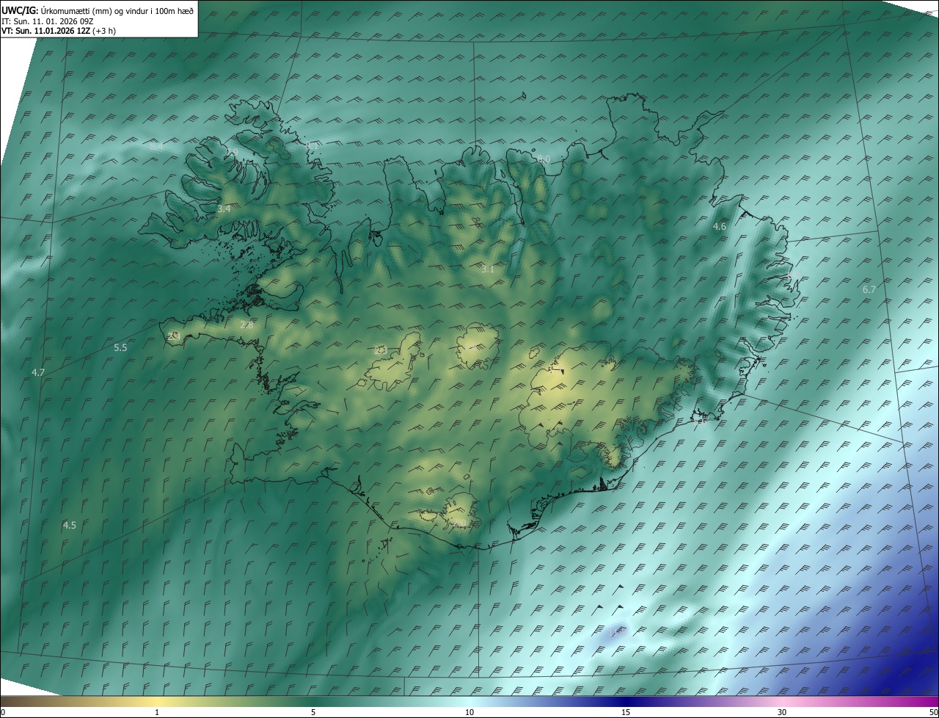
Task: Click the 5 tick on color scale
Action: tap(313, 712)
